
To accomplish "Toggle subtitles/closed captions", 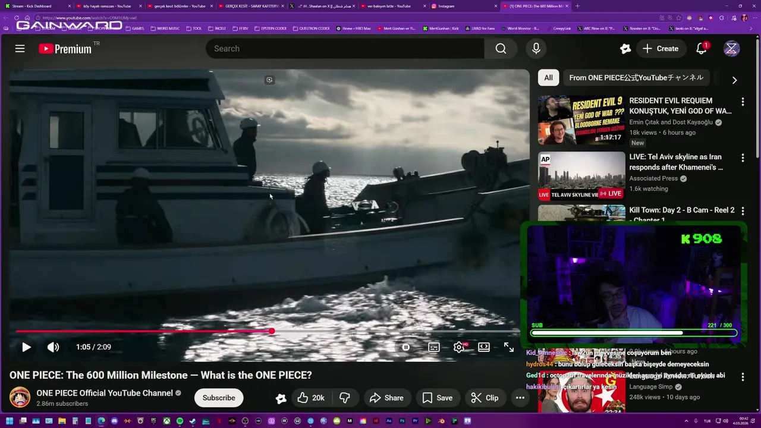I will [x=434, y=347].
